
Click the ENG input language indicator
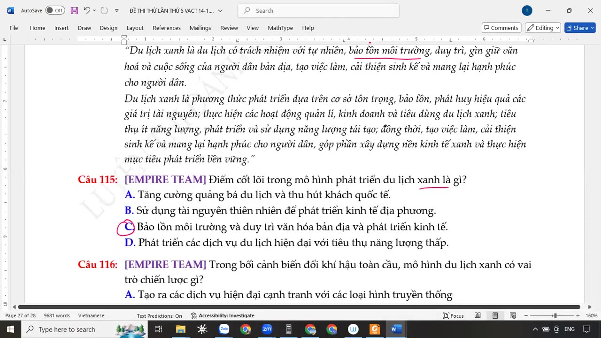(570, 330)
